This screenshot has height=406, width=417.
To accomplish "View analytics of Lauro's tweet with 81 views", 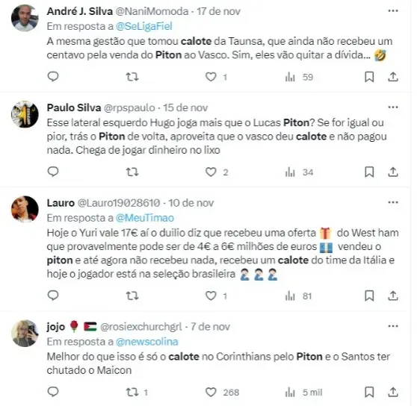I will (x=298, y=296).
